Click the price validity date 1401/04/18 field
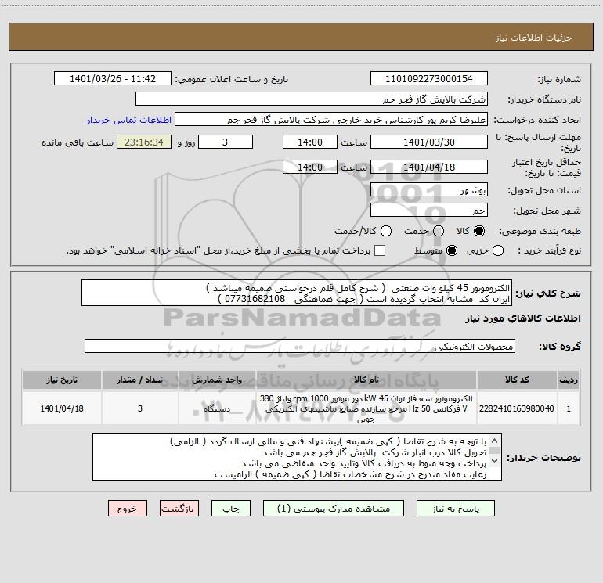The width and height of the screenshot is (603, 583). tap(429, 167)
